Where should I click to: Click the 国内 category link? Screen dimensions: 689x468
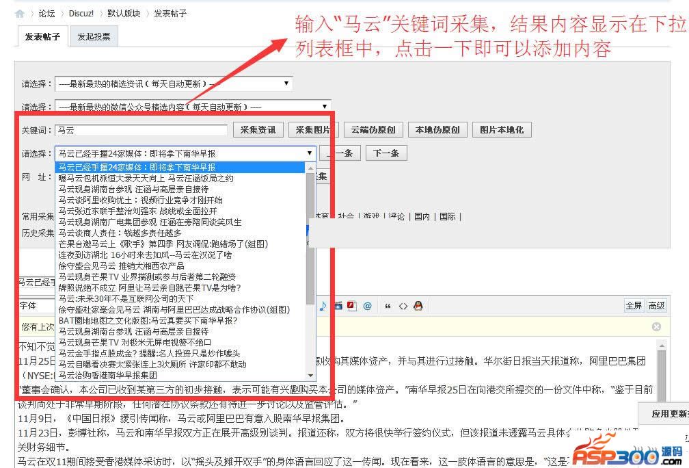(x=422, y=216)
